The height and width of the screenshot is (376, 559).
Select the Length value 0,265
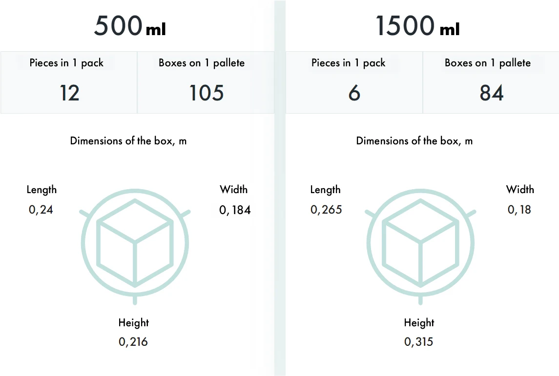tap(326, 210)
